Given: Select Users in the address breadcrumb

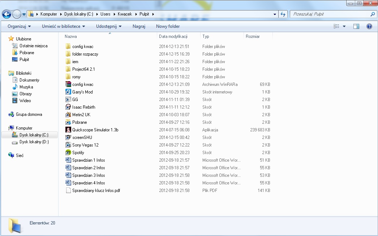Looking at the screenshot, I should [106, 14].
